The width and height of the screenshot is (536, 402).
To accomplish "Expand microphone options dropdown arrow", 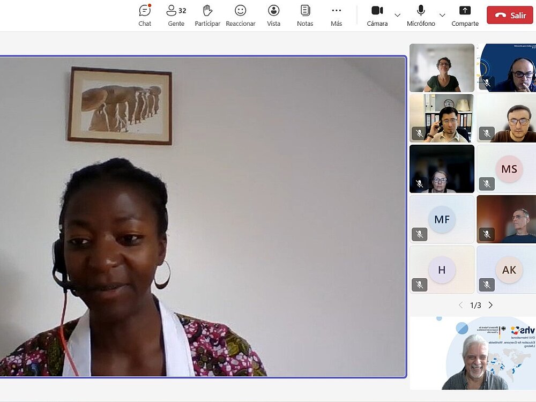I will [x=442, y=15].
